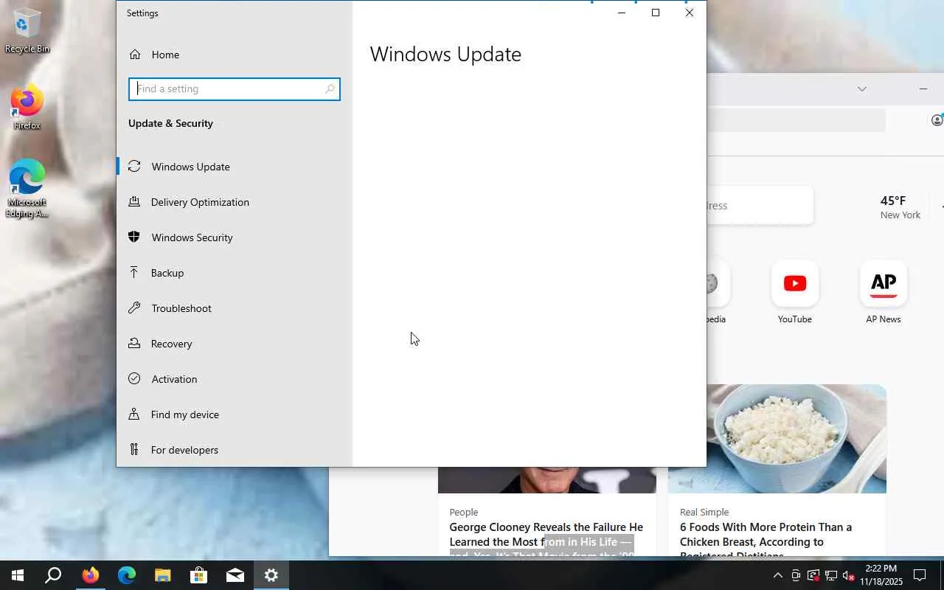Click the new tab search box in Firefox
The width and height of the screenshot is (944, 590).
tap(760, 206)
